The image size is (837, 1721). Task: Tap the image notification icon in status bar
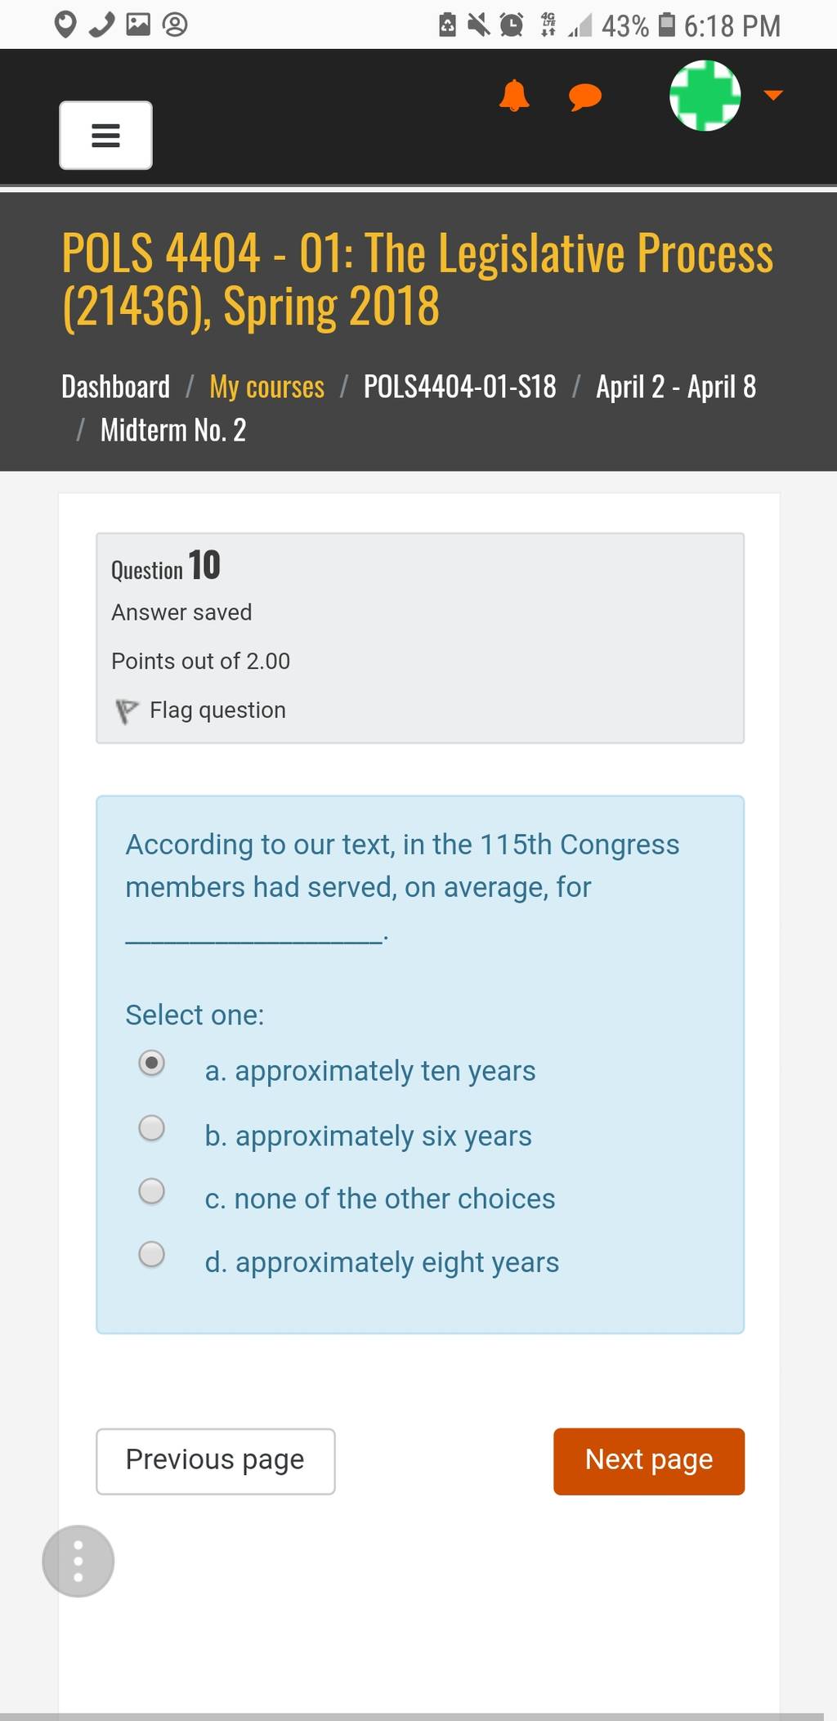tap(138, 25)
